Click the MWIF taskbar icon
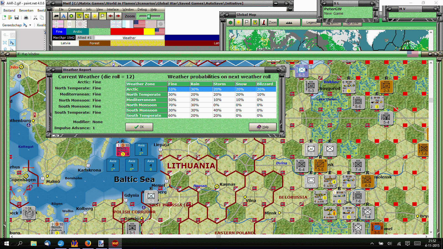Image resolution: width=443 pixels, height=249 pixels. 115,243
